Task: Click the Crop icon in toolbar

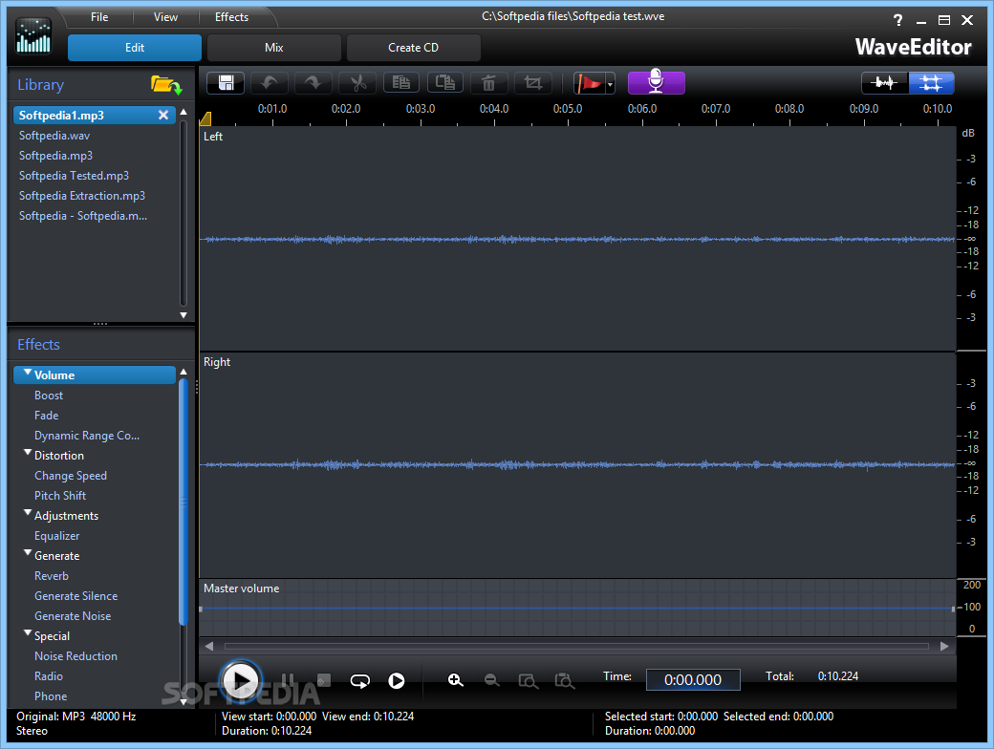Action: pos(533,83)
